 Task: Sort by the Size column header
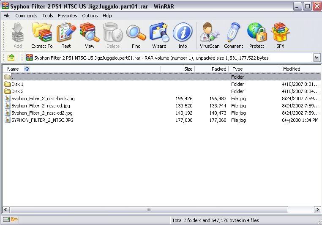pos(178,69)
